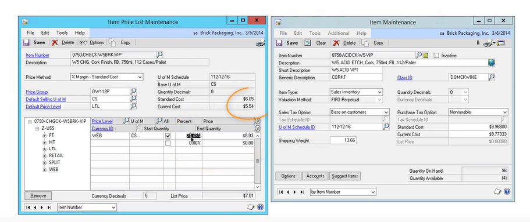Screen dimensions: 530x222
Task: Click help icon in Item Maintenance footer
Action: coord(507,191)
